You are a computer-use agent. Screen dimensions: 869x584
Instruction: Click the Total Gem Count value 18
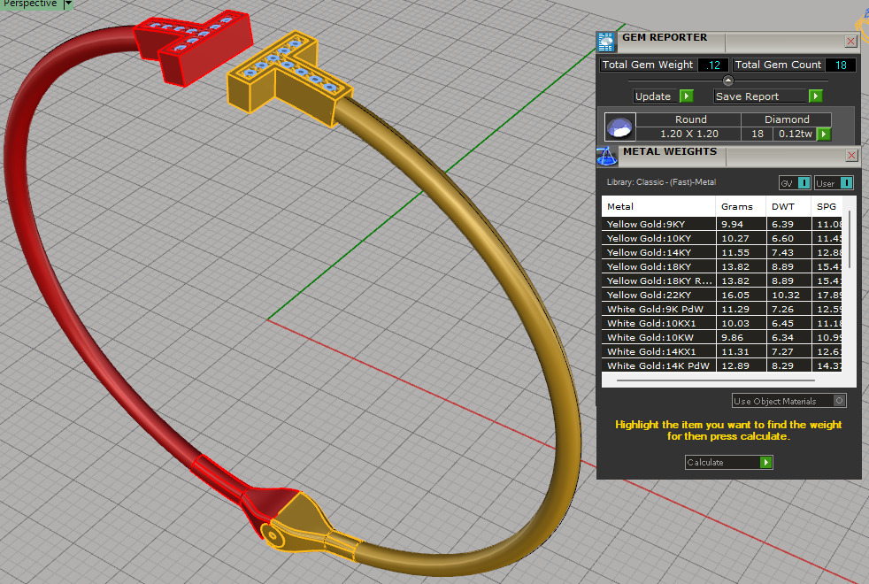[841, 65]
